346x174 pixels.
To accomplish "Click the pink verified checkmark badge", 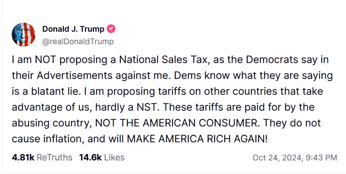I will pos(111,29).
